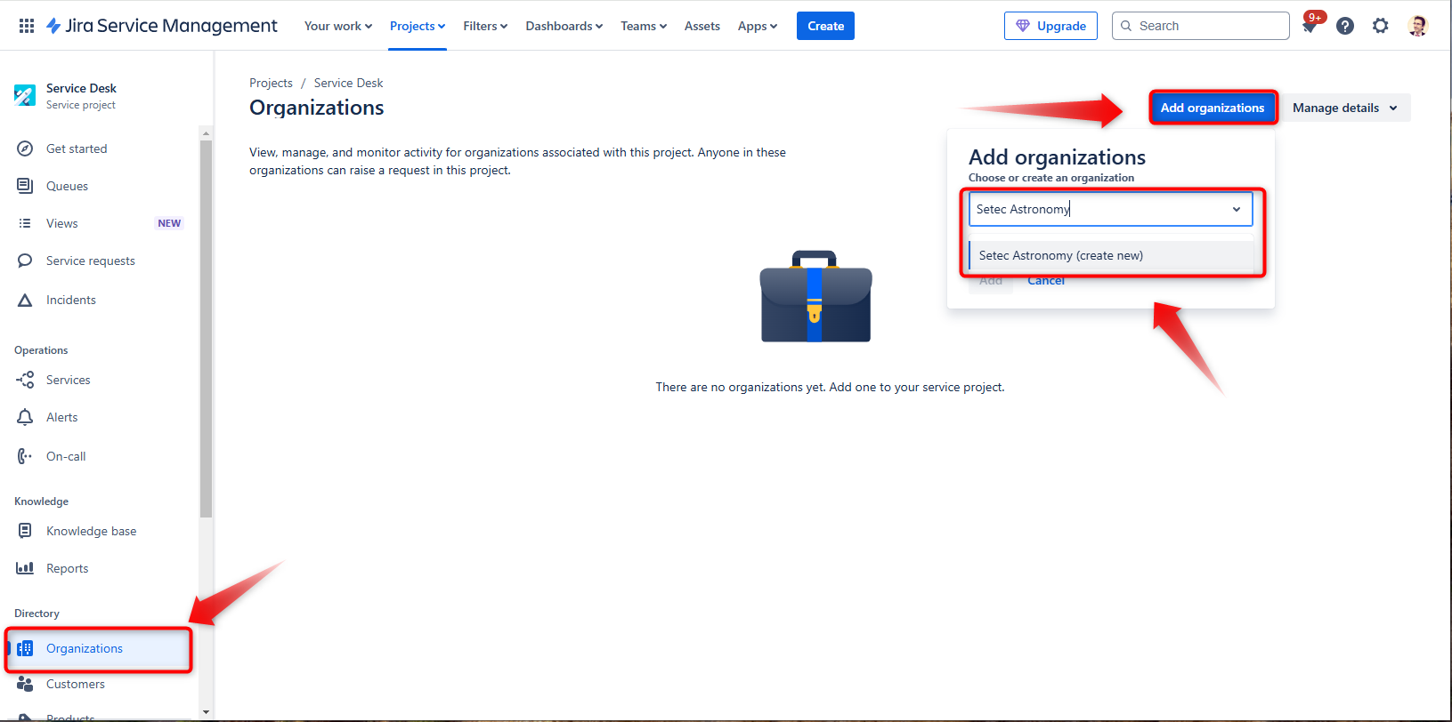Image resolution: width=1452 pixels, height=722 pixels.
Task: Open On-call under Operations
Action: (66, 456)
